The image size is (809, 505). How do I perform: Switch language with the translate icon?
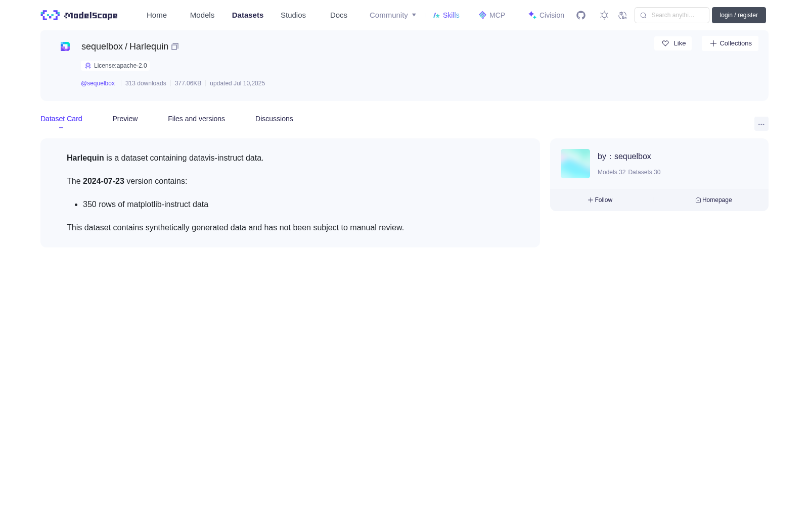(x=622, y=15)
